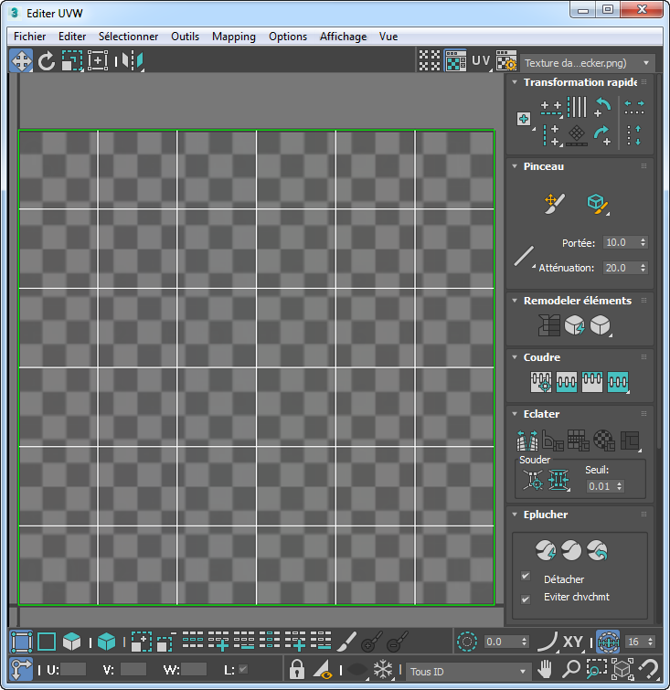Click Portée spinner arrows
670x690 pixels.
[643, 242]
